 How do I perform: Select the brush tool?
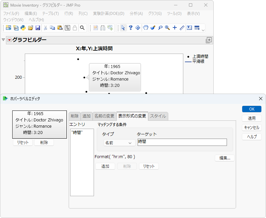153,28
